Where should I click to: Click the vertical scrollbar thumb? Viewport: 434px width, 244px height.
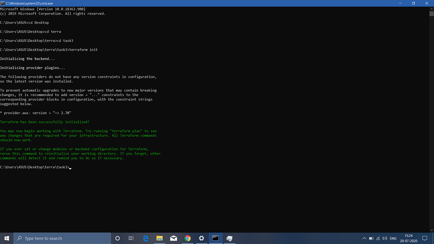tap(432, 14)
